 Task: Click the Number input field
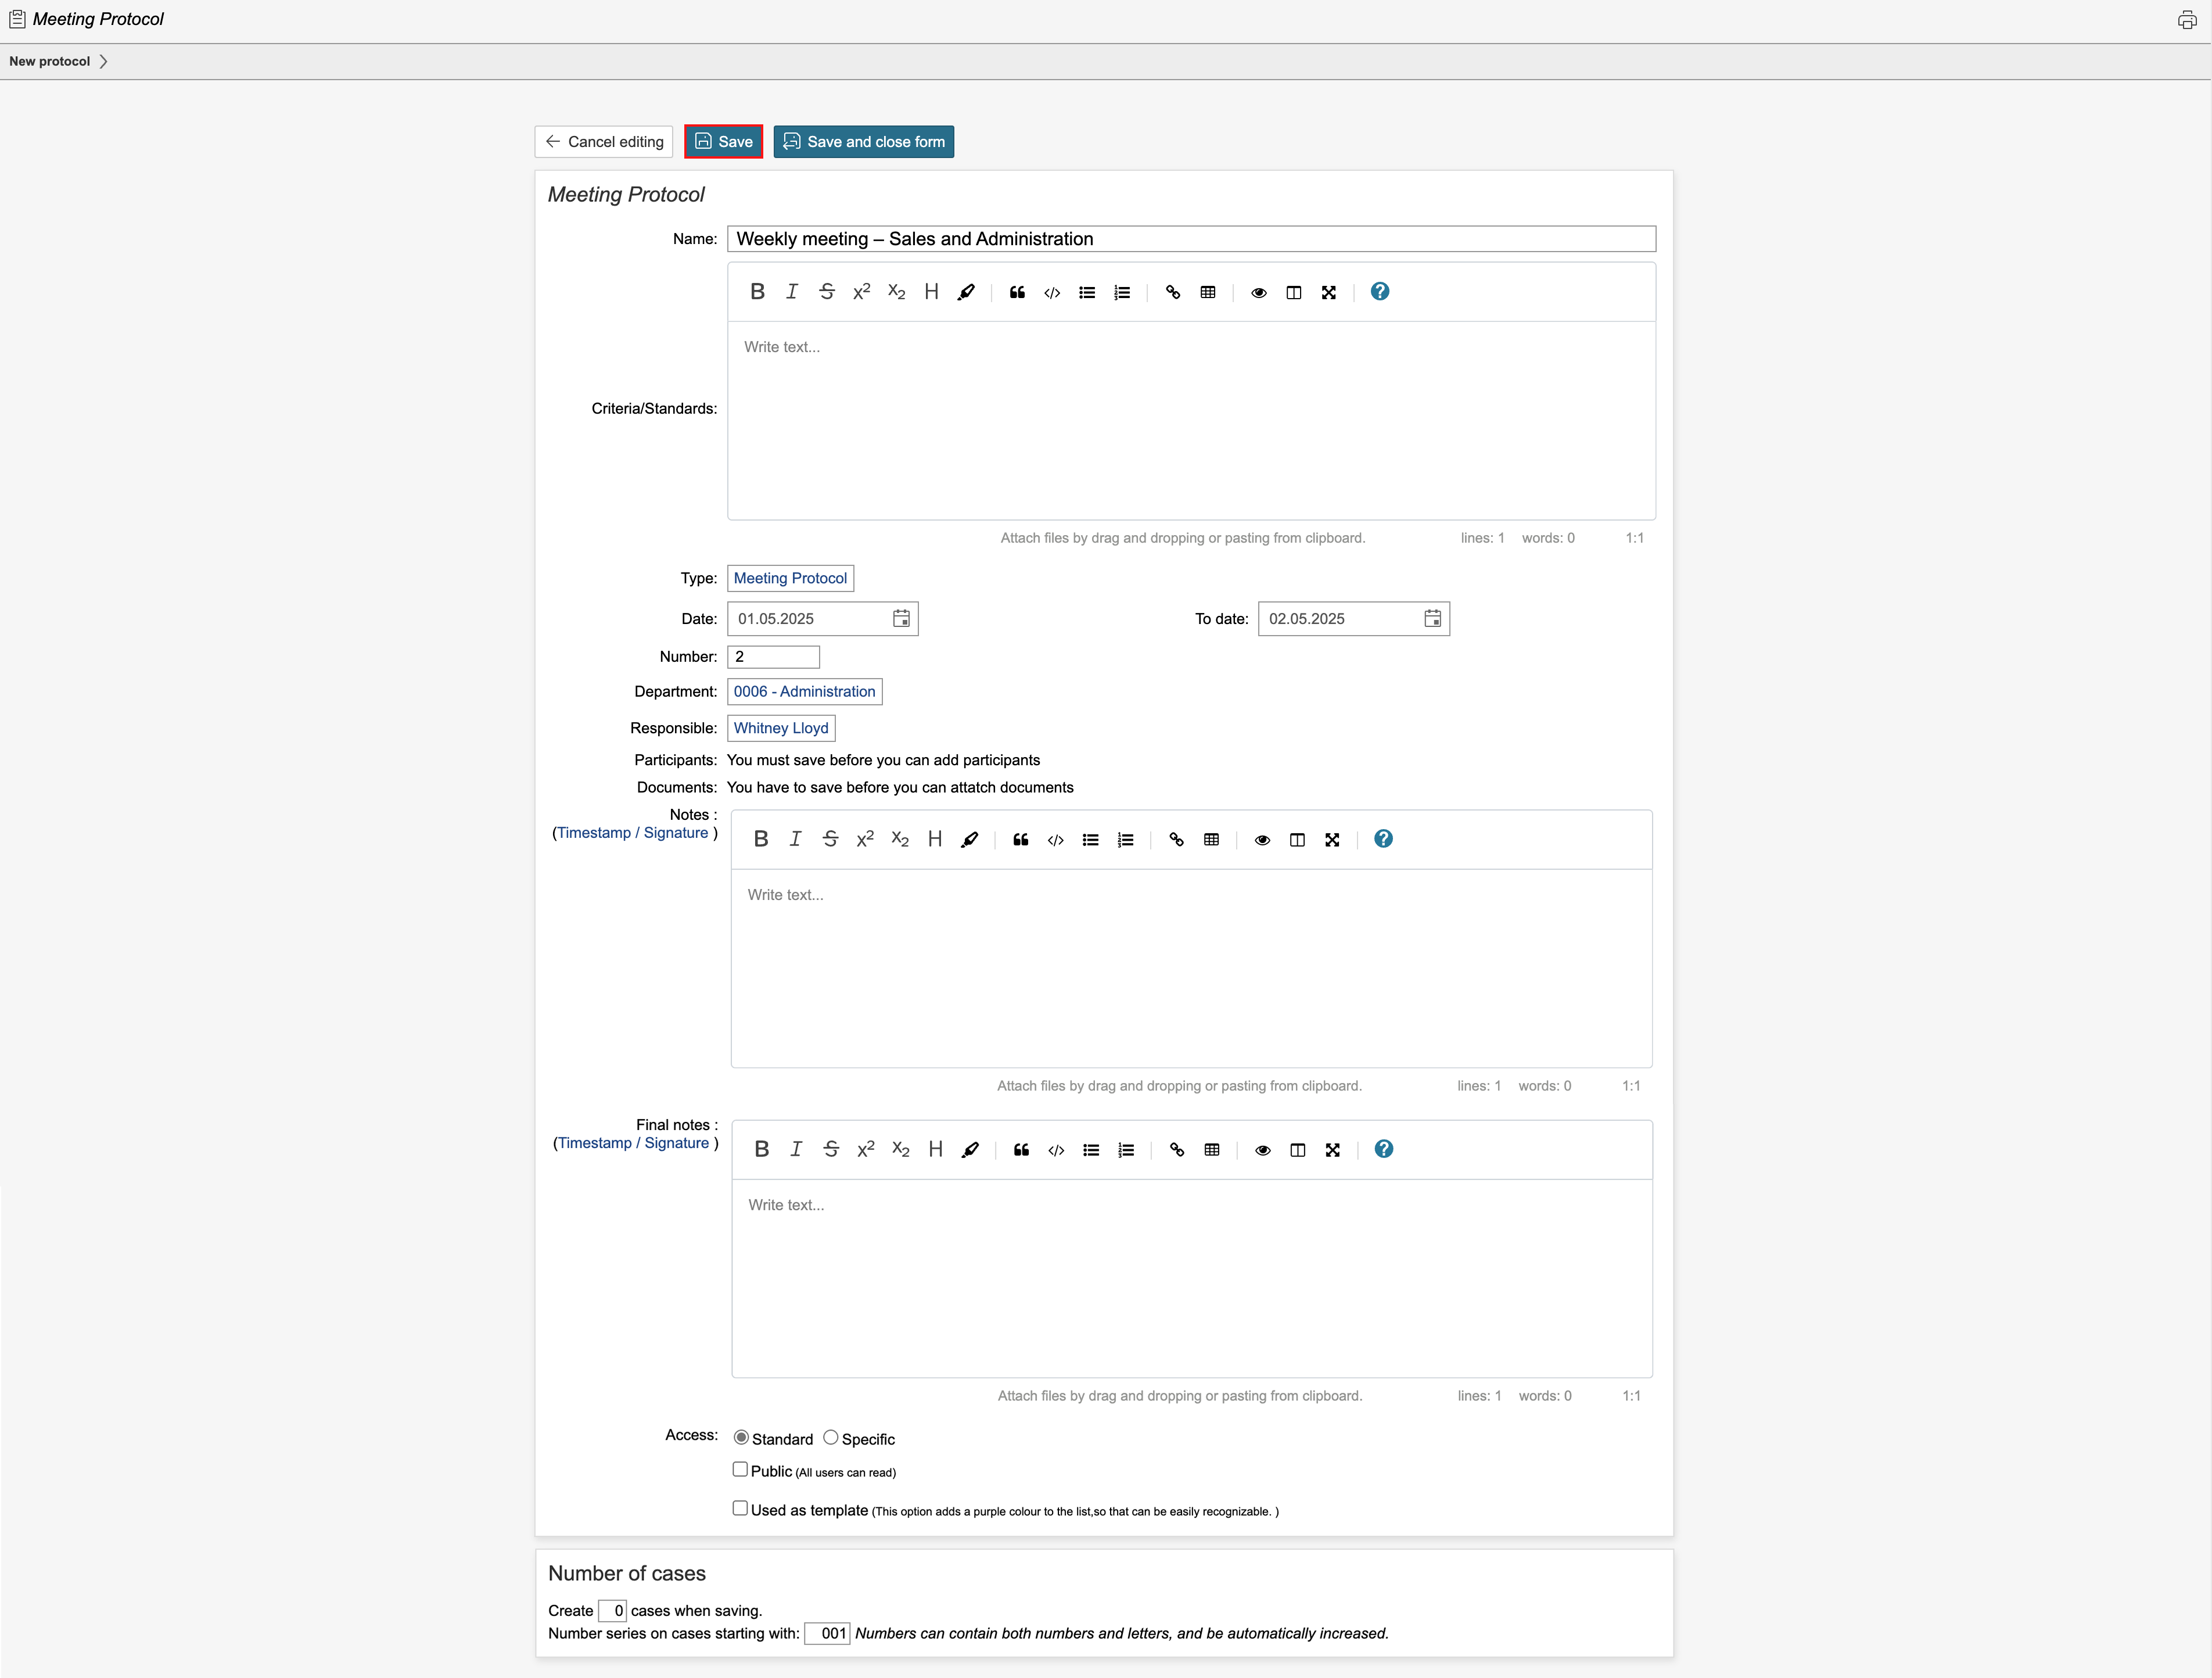pos(773,657)
